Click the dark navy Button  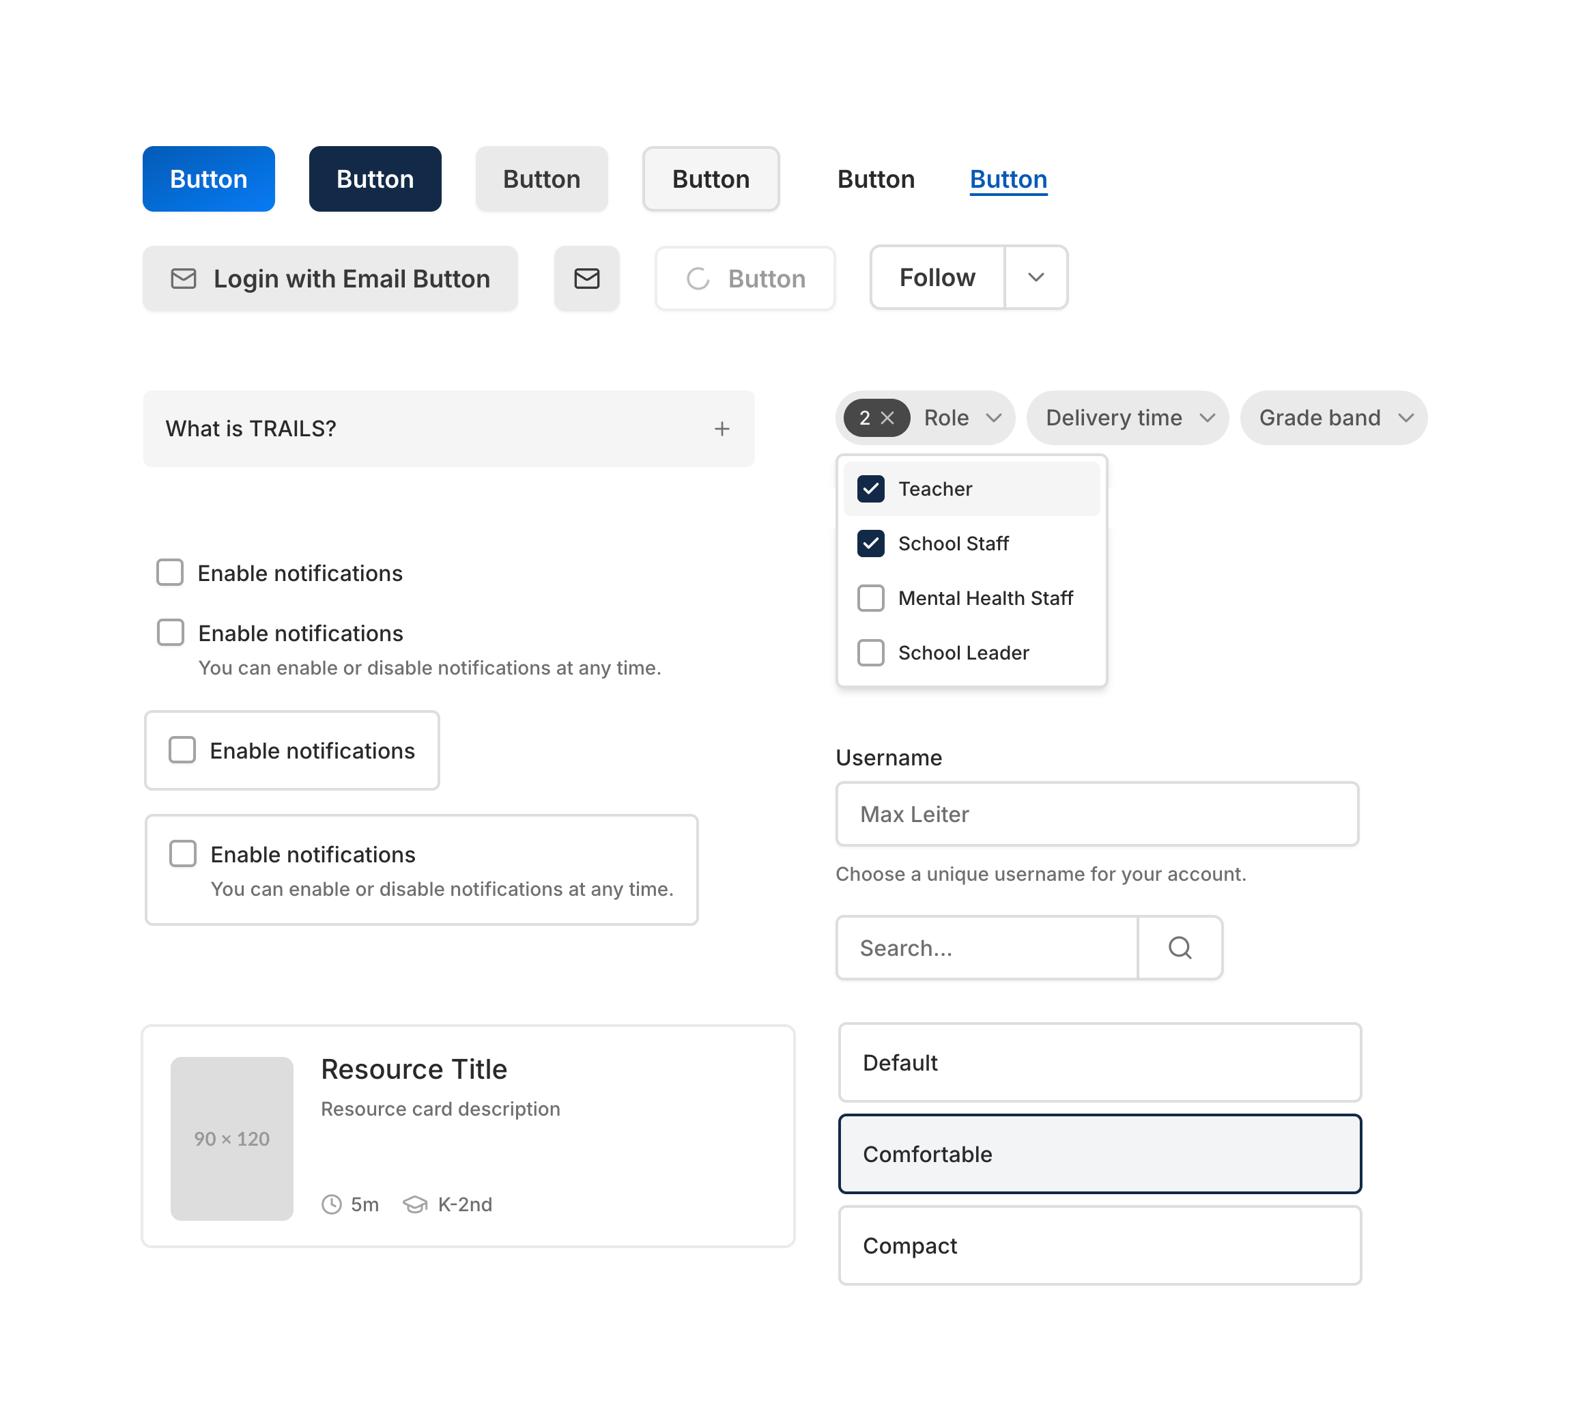point(375,178)
